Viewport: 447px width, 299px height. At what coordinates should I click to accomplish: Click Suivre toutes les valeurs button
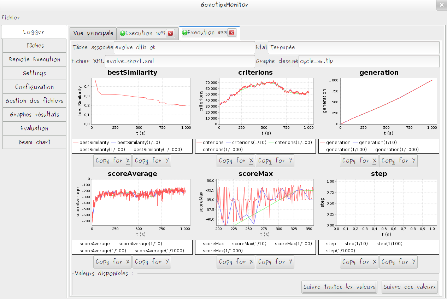tap(339, 287)
